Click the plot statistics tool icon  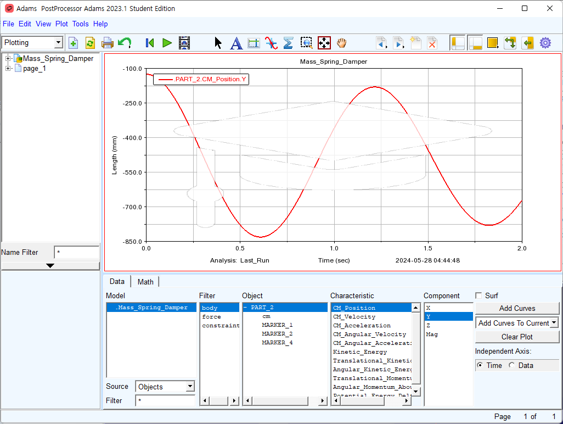(x=254, y=43)
